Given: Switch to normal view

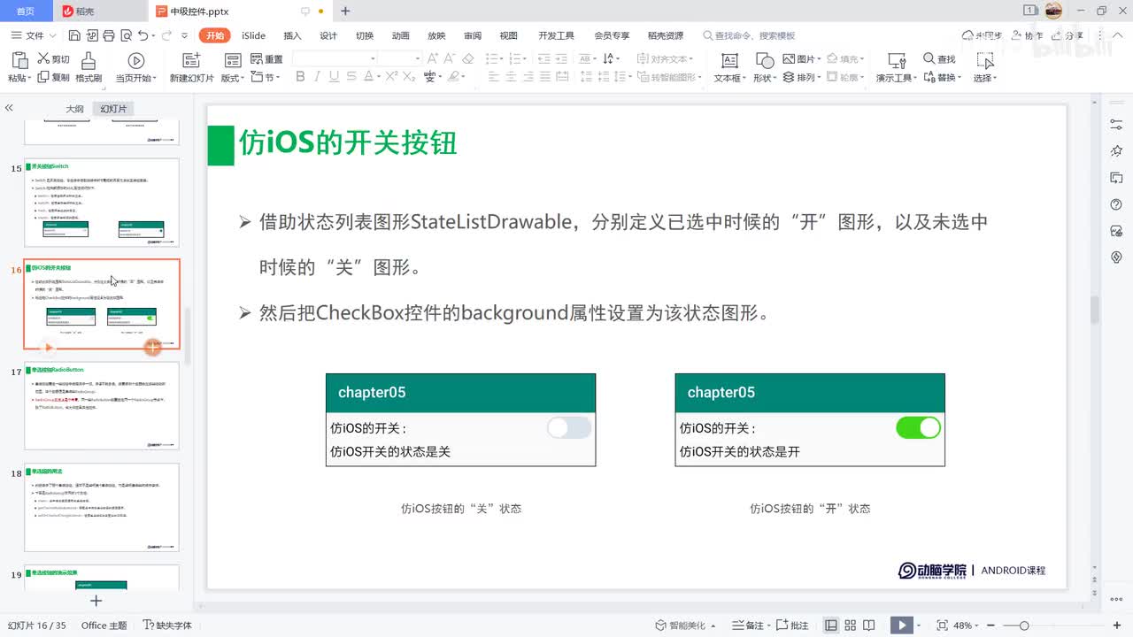Looking at the screenshot, I should coord(831,625).
